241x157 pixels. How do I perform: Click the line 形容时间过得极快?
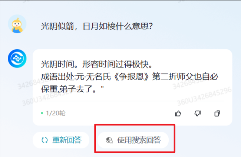[x=118, y=64]
